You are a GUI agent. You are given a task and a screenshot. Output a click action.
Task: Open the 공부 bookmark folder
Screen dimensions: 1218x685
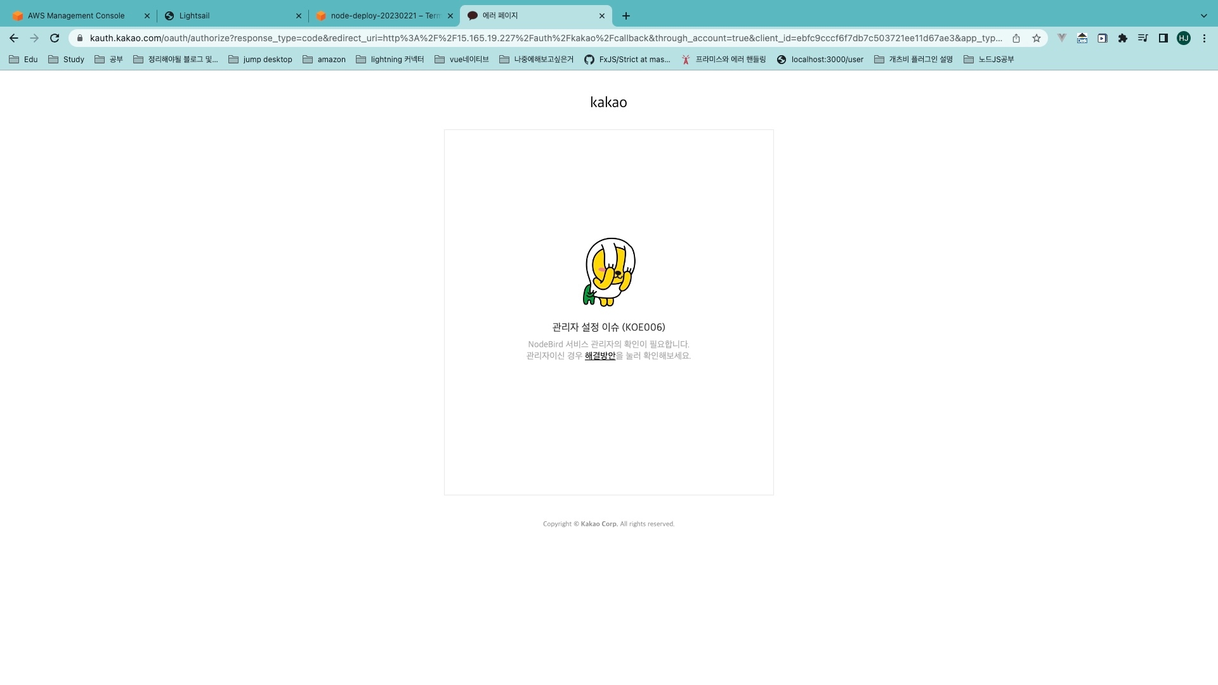109,60
